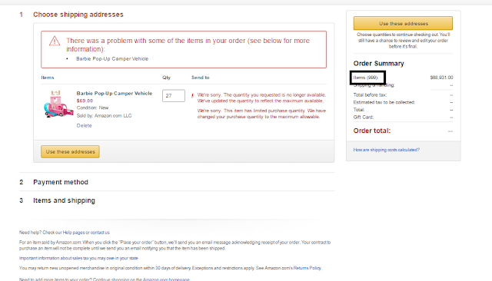Open How are shipping costs calculated link

coord(386,150)
